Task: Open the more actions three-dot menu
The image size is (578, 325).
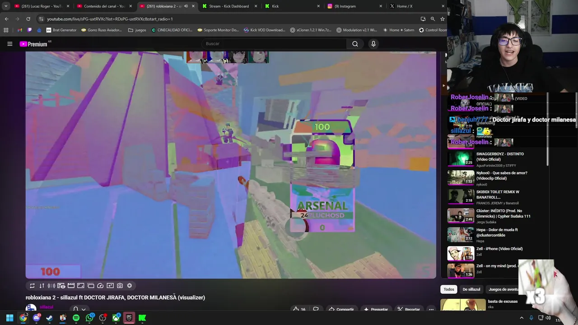Action: [431, 309]
